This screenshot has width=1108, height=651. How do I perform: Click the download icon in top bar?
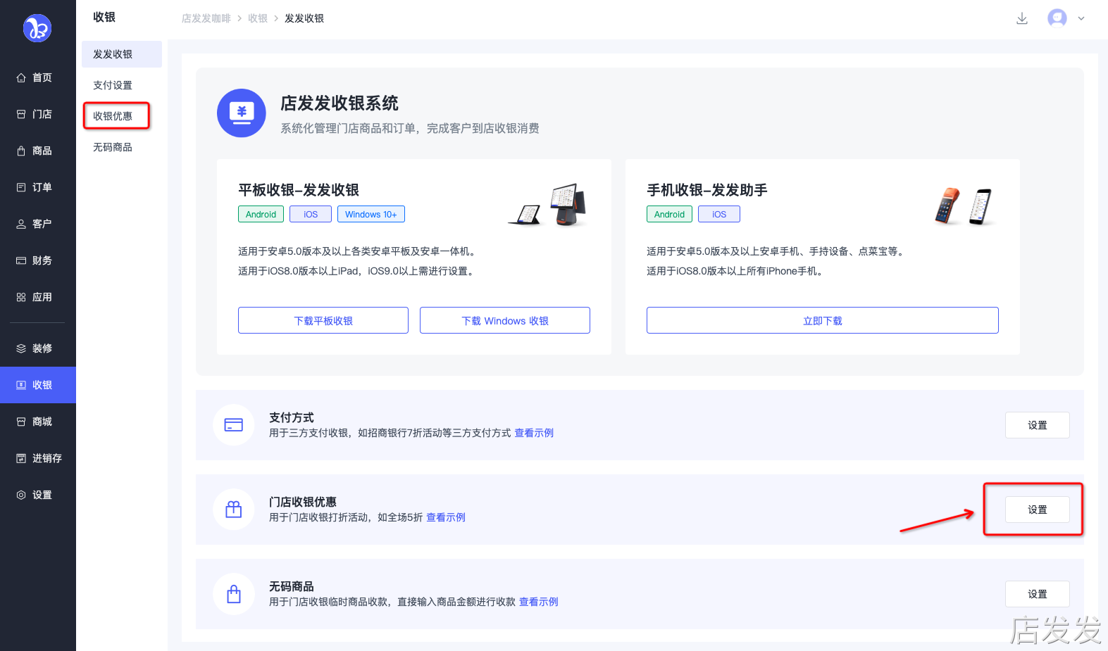click(x=1022, y=18)
